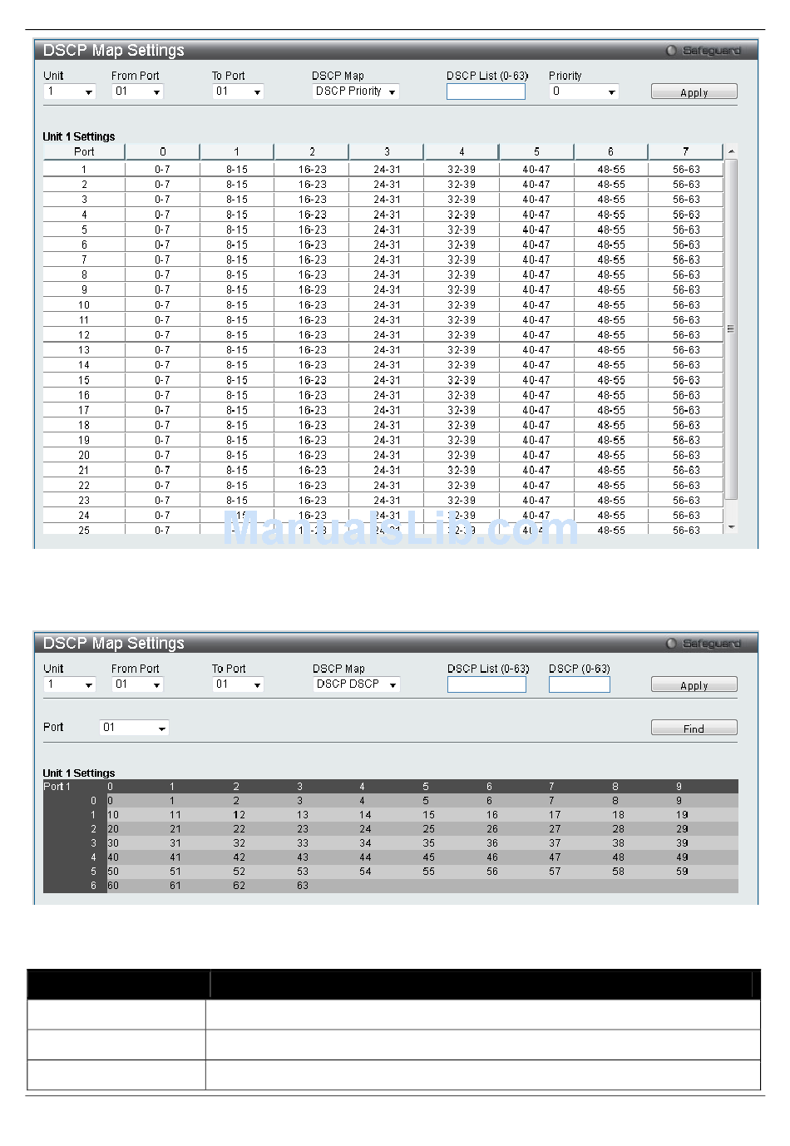Click DSCP value 46 in the lower table

pyautogui.click(x=492, y=857)
